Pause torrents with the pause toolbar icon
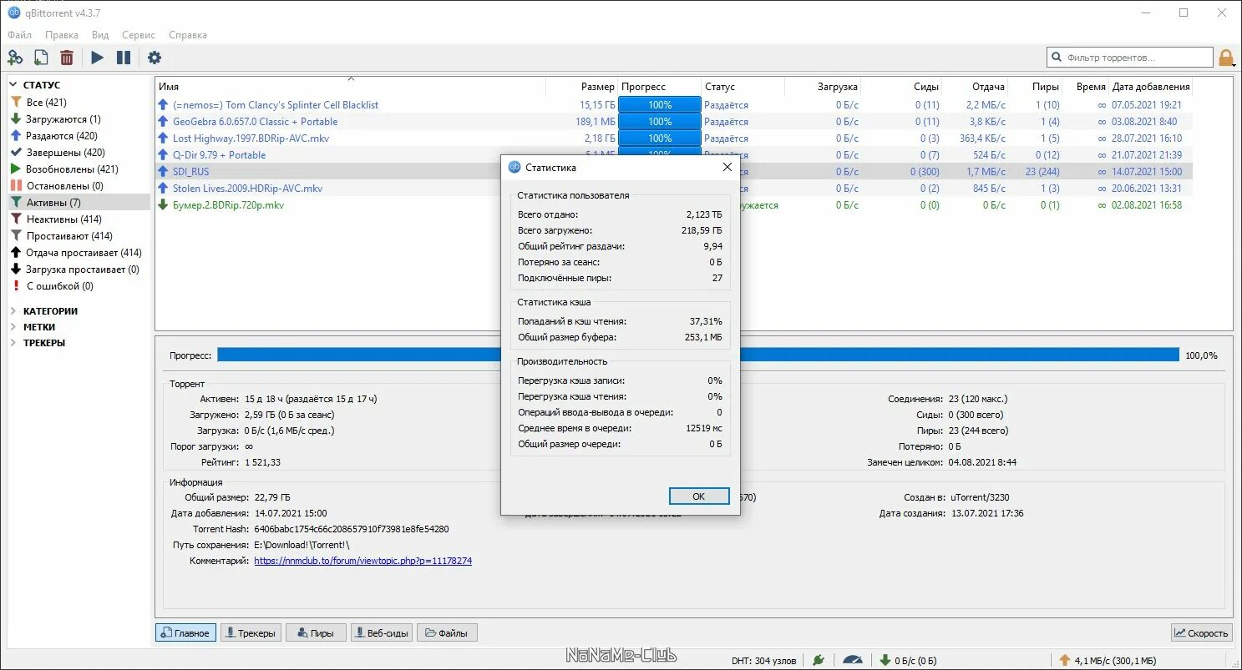Viewport: 1242px width, 670px height. click(124, 58)
